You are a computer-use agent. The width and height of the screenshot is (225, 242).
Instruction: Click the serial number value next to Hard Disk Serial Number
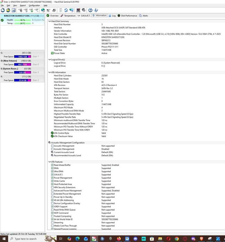(110, 44)
